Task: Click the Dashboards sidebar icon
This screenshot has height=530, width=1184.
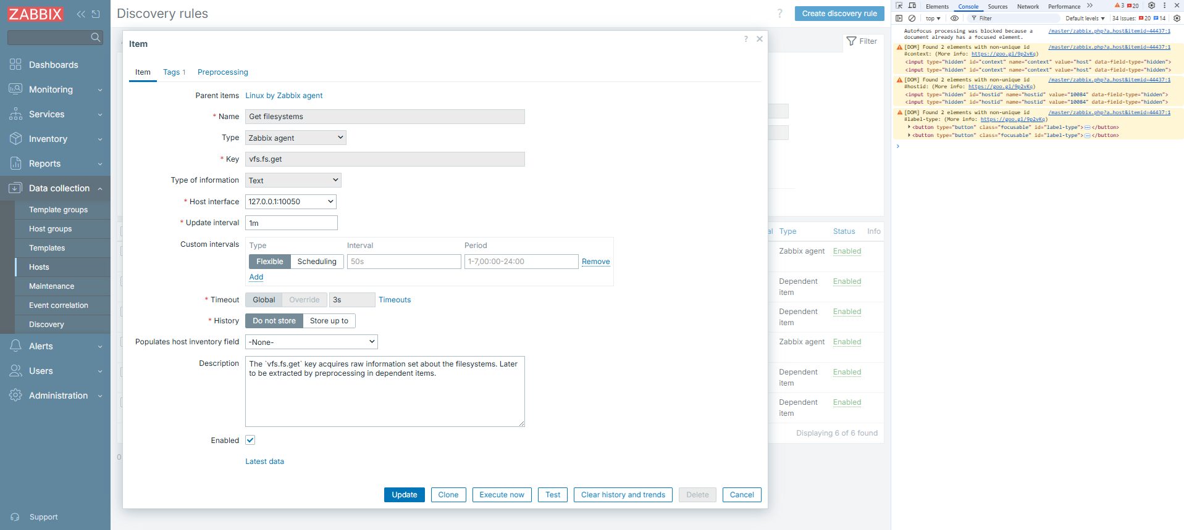Action: [x=15, y=65]
